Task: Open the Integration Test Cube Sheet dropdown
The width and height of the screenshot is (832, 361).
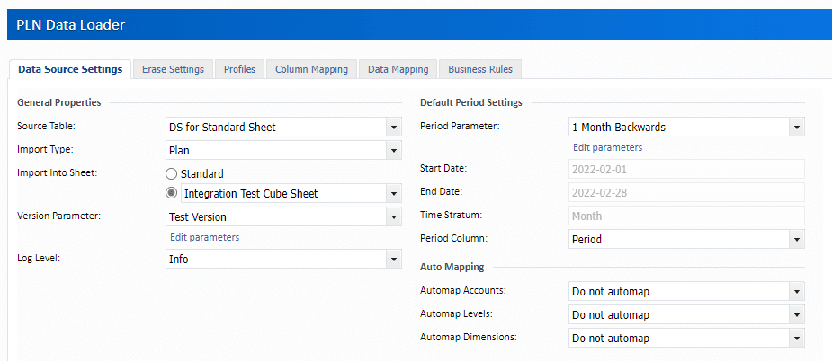Action: tap(393, 193)
